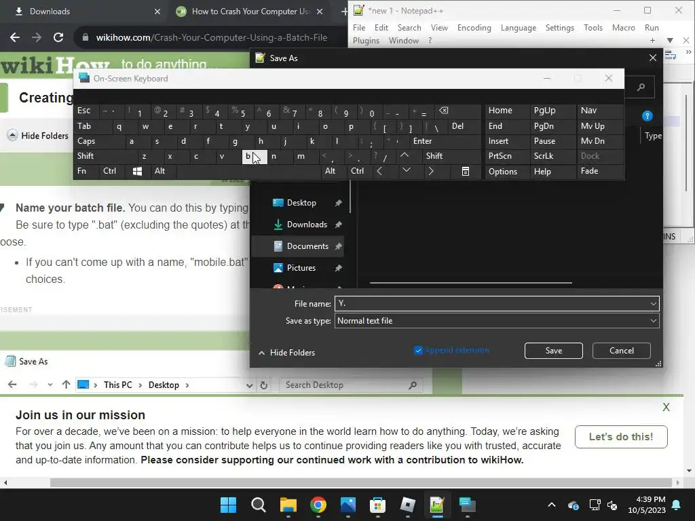Image resolution: width=695 pixels, height=521 pixels.
Task: Expand address path dropdown in lower Save As
Action: coord(250,385)
